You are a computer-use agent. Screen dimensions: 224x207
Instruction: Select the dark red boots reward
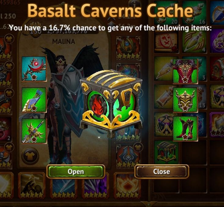(185, 129)
